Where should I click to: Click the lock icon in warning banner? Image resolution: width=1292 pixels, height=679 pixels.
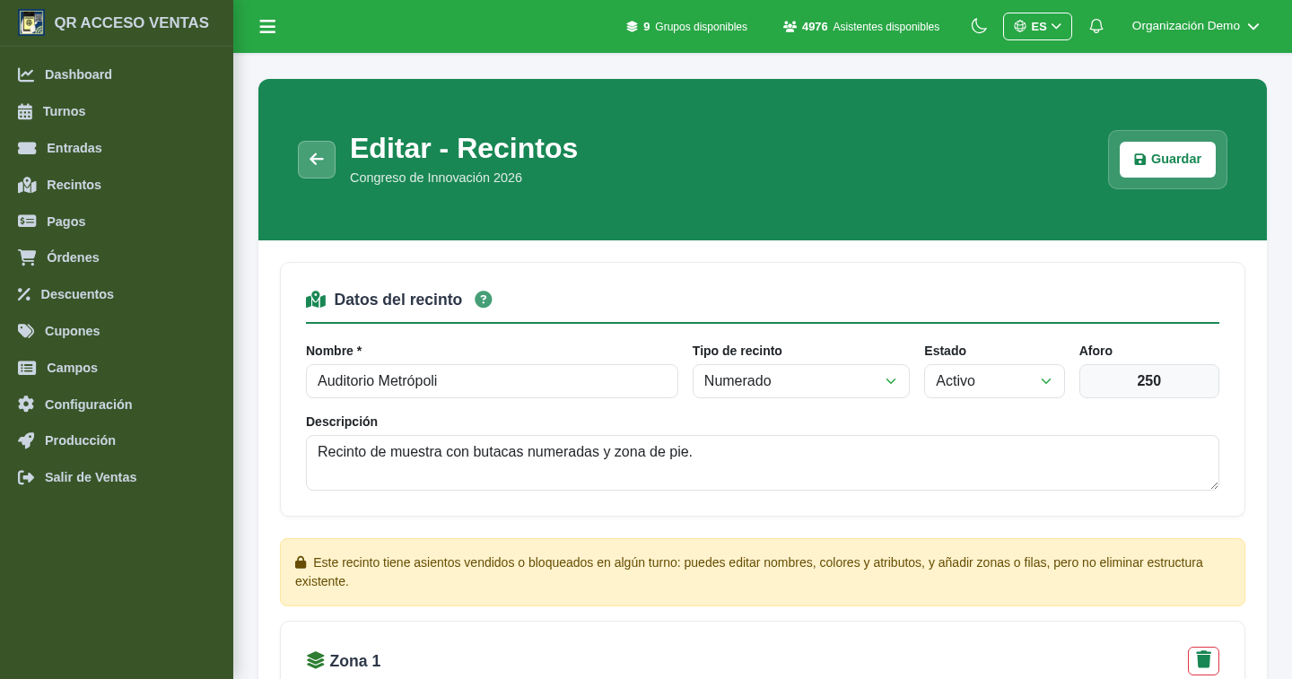tap(301, 562)
